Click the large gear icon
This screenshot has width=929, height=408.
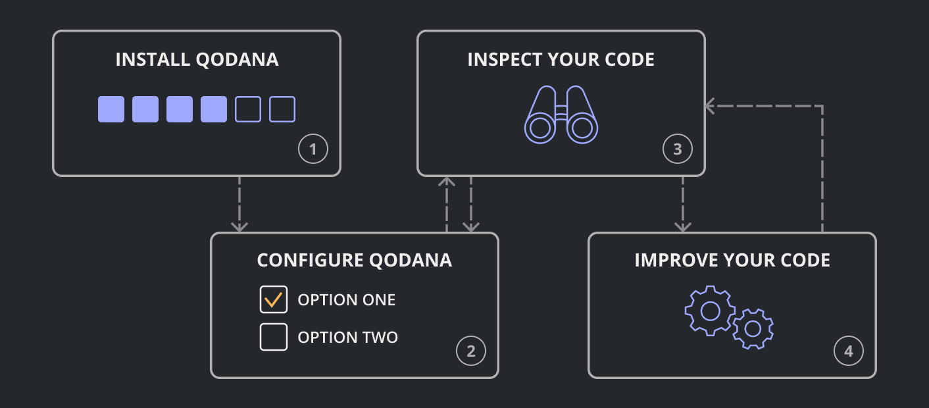point(710,311)
